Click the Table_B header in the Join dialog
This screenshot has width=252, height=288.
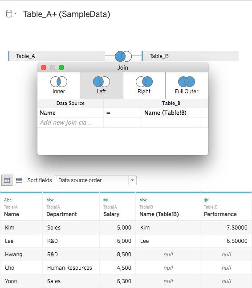click(x=171, y=103)
